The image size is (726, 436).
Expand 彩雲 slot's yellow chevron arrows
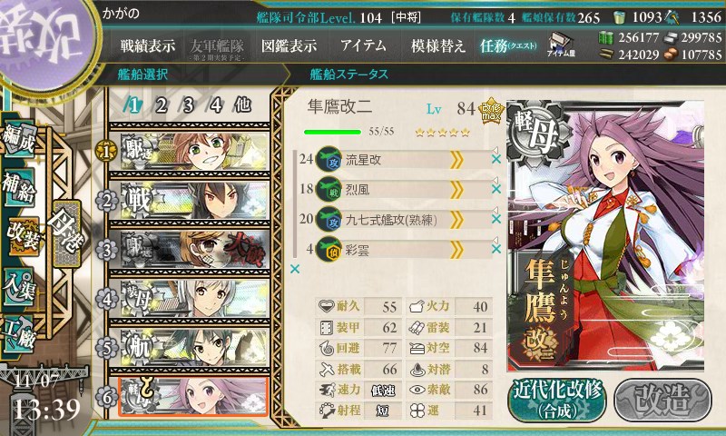tap(456, 250)
